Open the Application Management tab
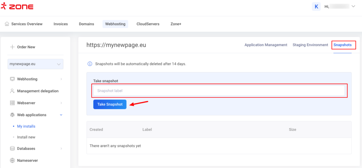Screen dimensions: 362x168 point(265,45)
